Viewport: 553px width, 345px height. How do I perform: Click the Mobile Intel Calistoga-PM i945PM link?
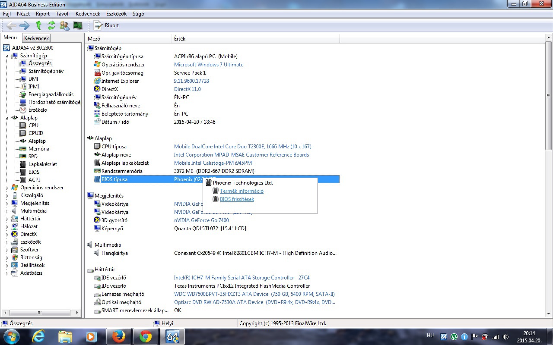[213, 163]
